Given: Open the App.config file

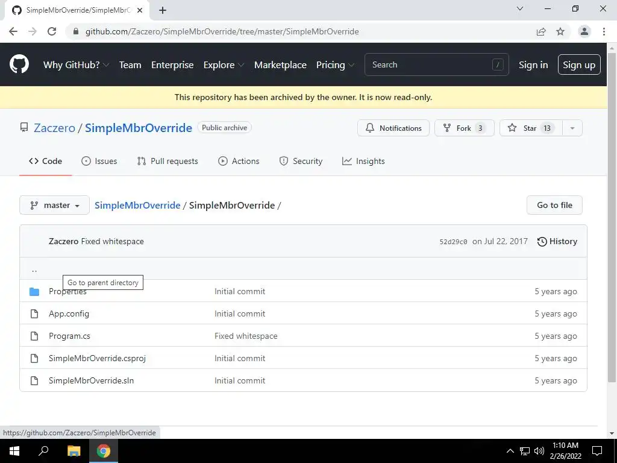Looking at the screenshot, I should (x=69, y=313).
